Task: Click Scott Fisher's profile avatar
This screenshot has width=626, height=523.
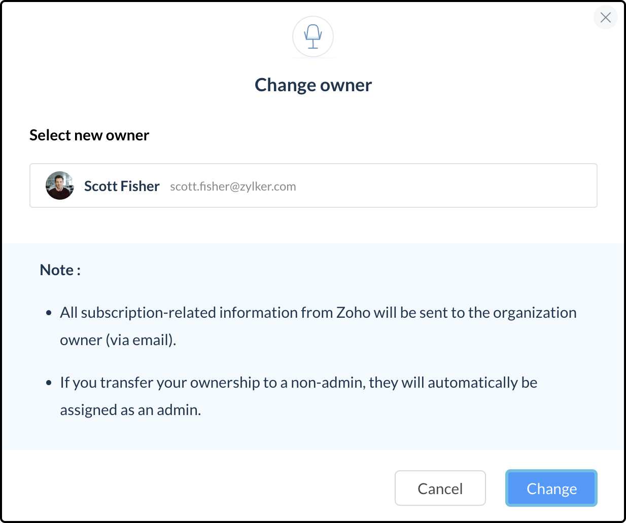Action: click(x=60, y=185)
